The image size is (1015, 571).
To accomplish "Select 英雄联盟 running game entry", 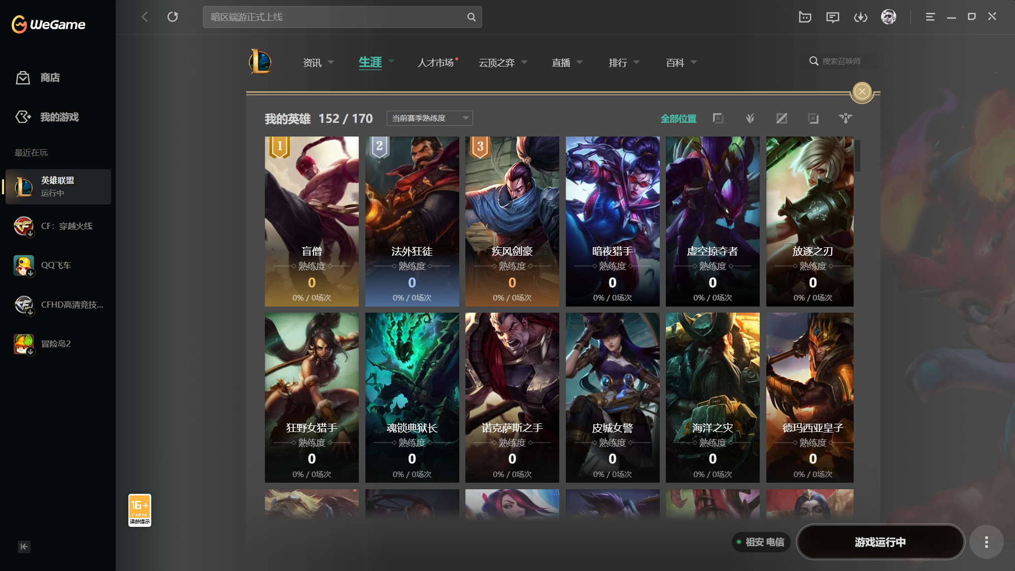I will click(58, 187).
